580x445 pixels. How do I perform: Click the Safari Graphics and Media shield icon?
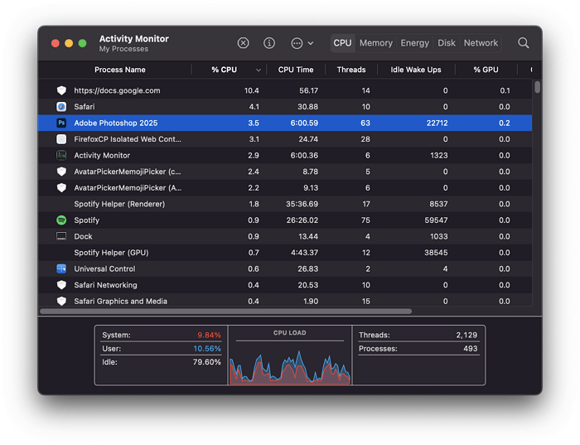coord(61,301)
